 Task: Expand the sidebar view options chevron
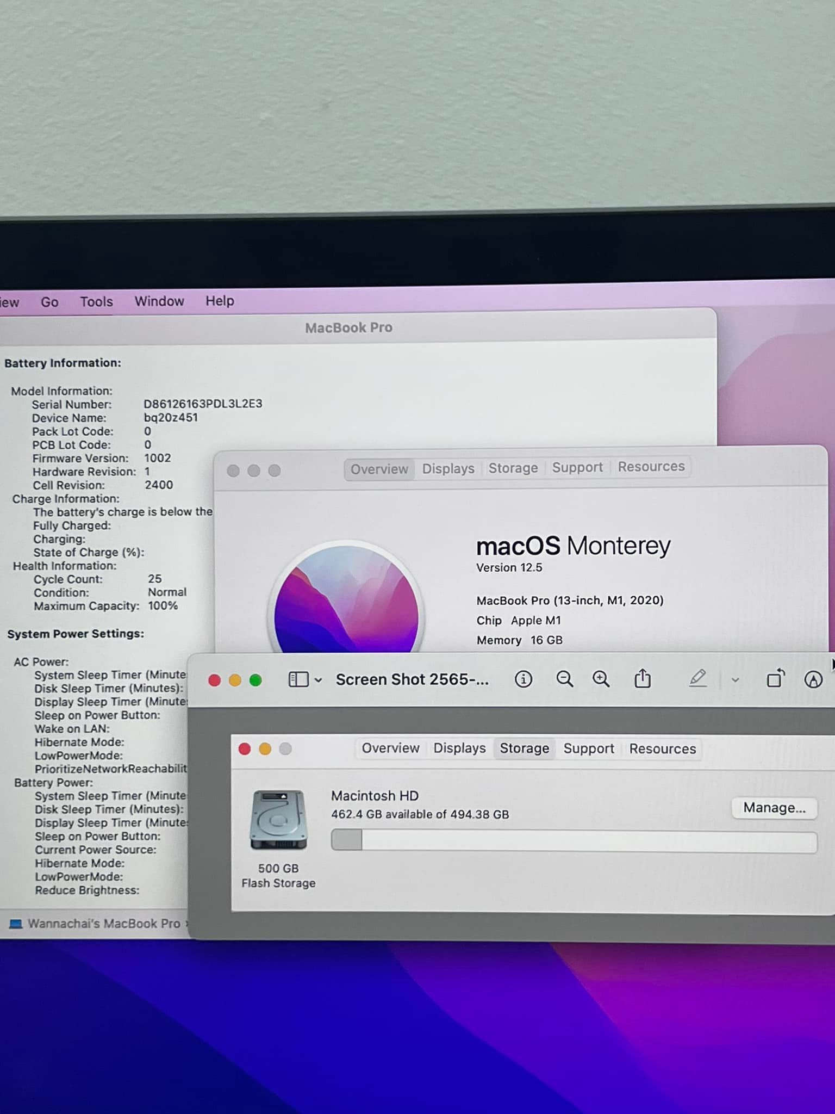319,680
